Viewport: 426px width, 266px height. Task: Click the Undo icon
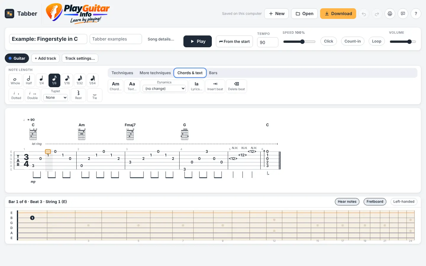[364, 14]
